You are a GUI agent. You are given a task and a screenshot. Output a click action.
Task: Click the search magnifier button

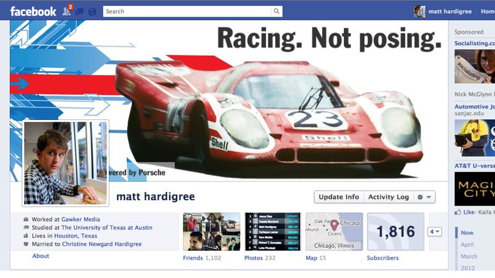[276, 11]
